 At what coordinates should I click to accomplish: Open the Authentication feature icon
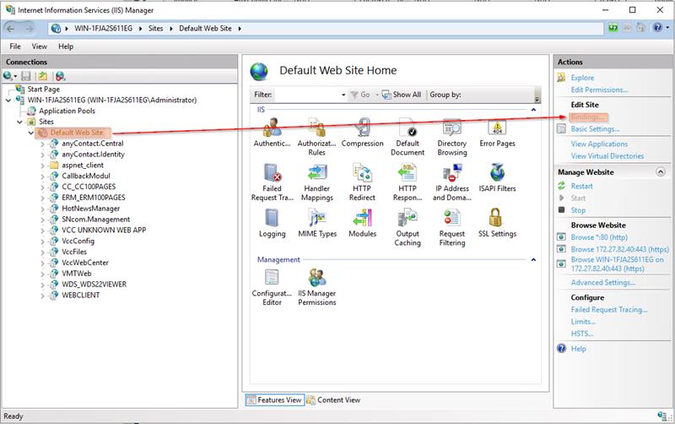[x=272, y=129]
